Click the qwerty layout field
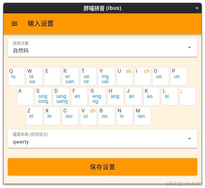The width and height of the screenshot is (205, 188). pyautogui.click(x=102, y=142)
